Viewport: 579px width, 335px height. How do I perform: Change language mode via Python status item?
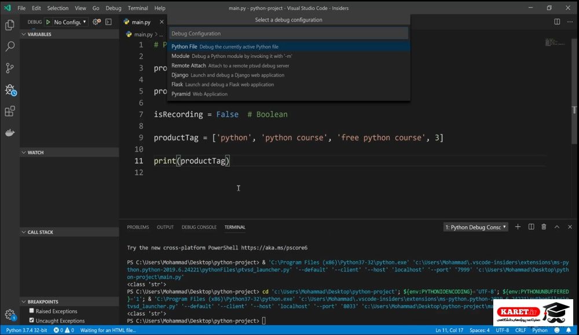pos(540,330)
